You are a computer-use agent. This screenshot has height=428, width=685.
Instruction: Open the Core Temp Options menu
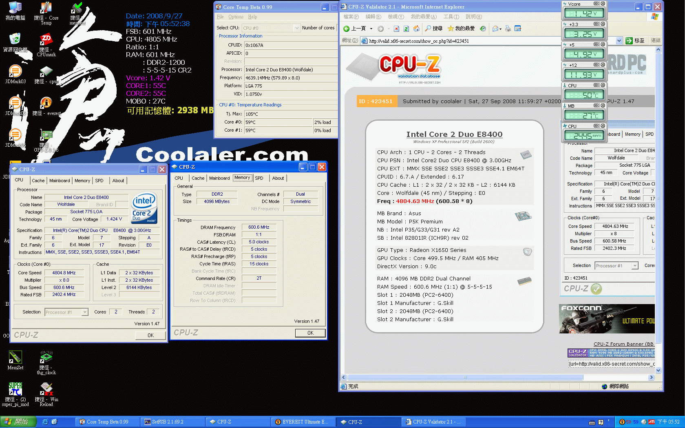(236, 17)
